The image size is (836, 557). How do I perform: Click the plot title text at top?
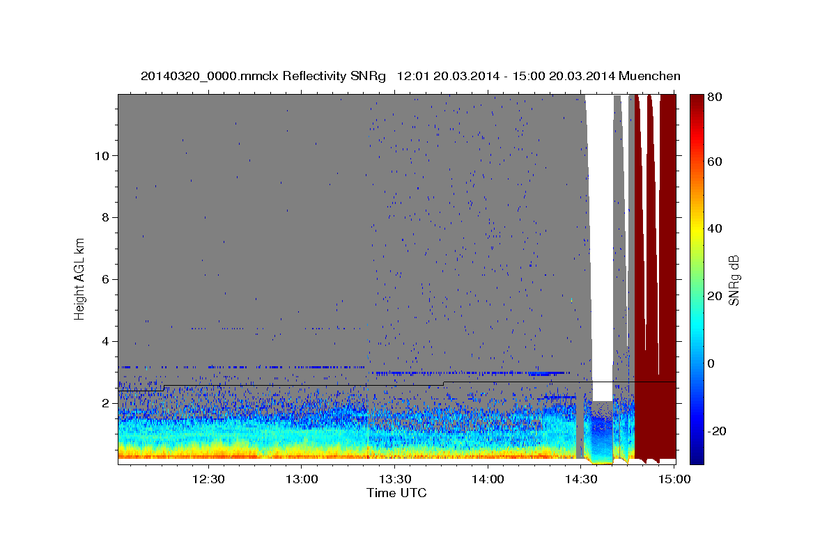tap(410, 76)
